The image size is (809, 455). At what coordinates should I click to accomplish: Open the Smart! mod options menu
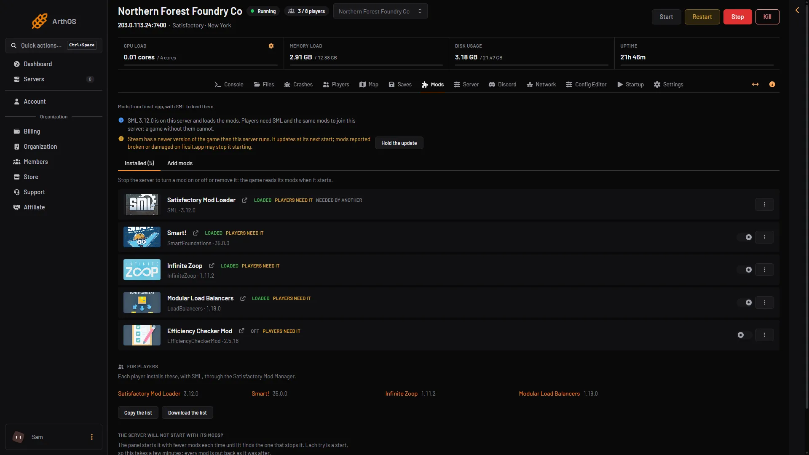(764, 237)
